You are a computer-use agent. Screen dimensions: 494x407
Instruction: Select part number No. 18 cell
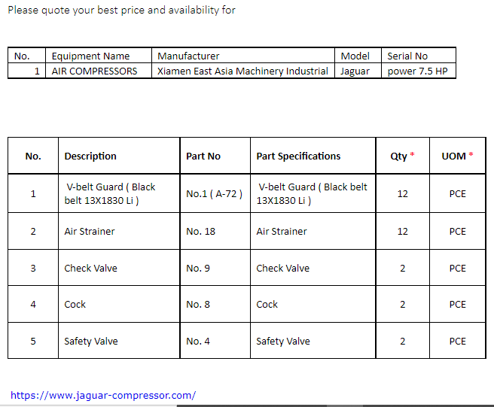(215, 232)
